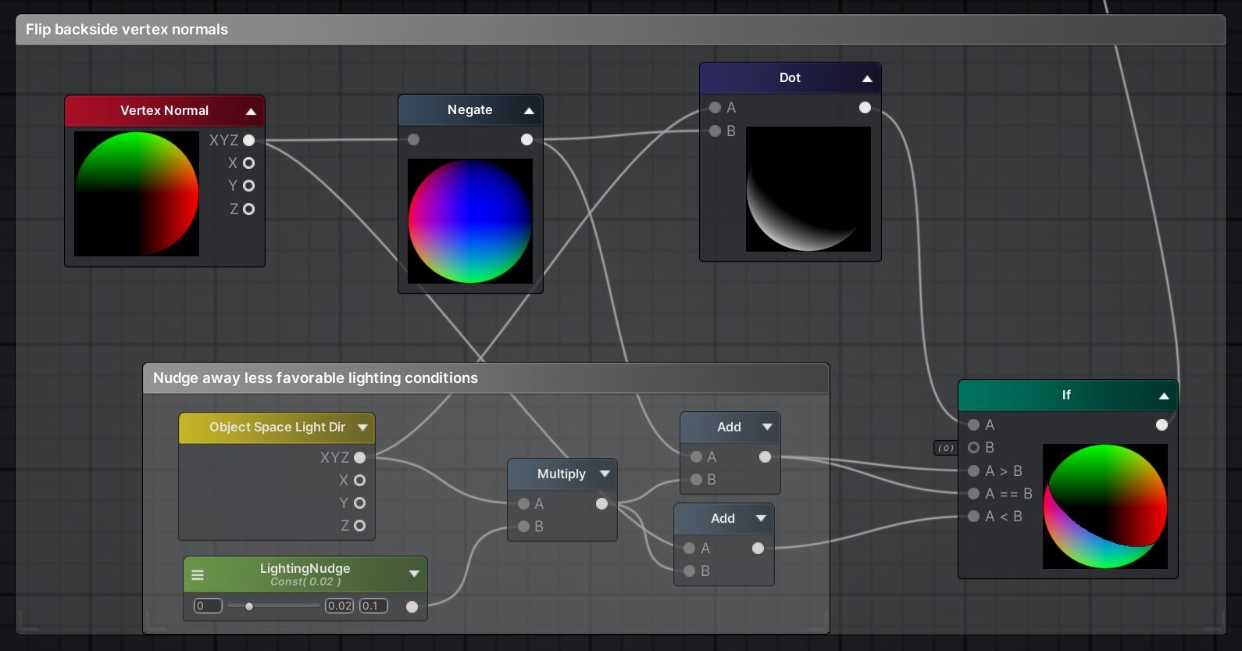The image size is (1242, 651).
Task: Select Object Space Light Dir Z port
Action: pyautogui.click(x=359, y=526)
